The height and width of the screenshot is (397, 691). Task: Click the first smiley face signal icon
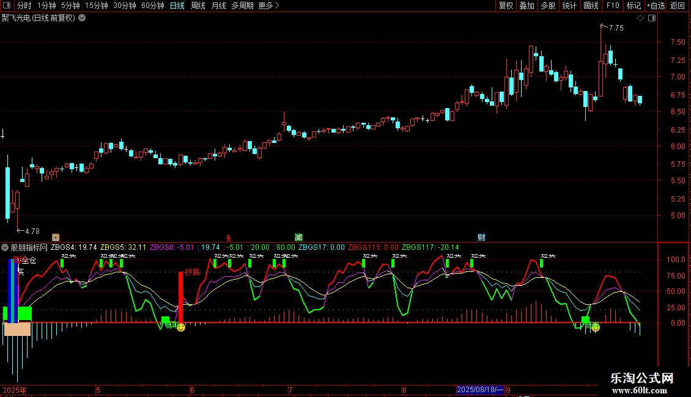[x=181, y=328]
